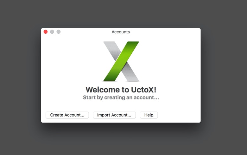
Task: Click the "Welcome to UctoX!" heading
Action: coord(121,90)
